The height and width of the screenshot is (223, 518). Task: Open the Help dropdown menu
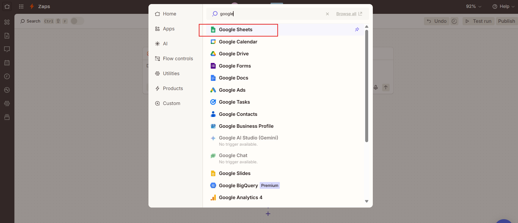click(x=503, y=7)
